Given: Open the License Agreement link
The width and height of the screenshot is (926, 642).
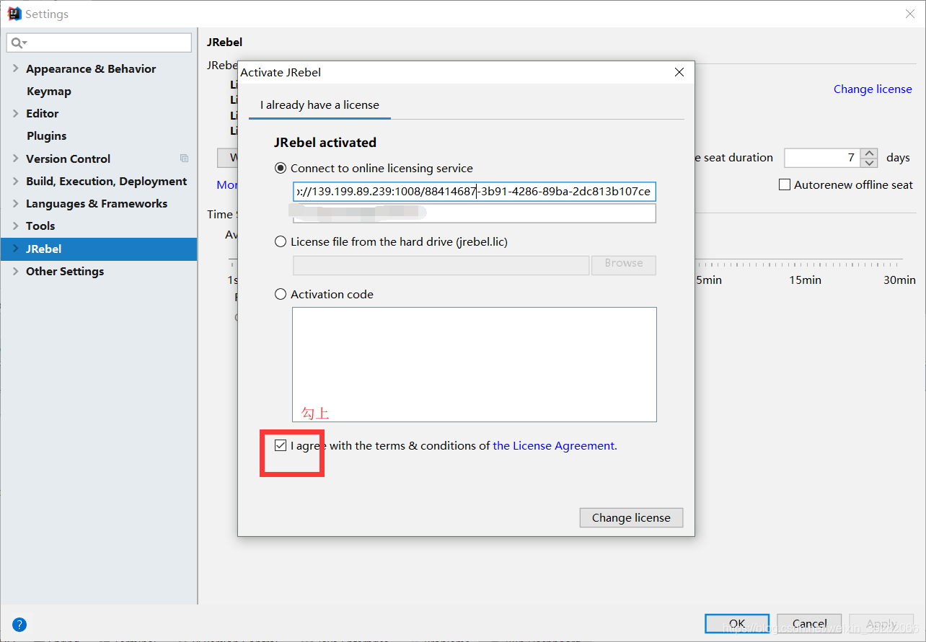Looking at the screenshot, I should coord(554,446).
